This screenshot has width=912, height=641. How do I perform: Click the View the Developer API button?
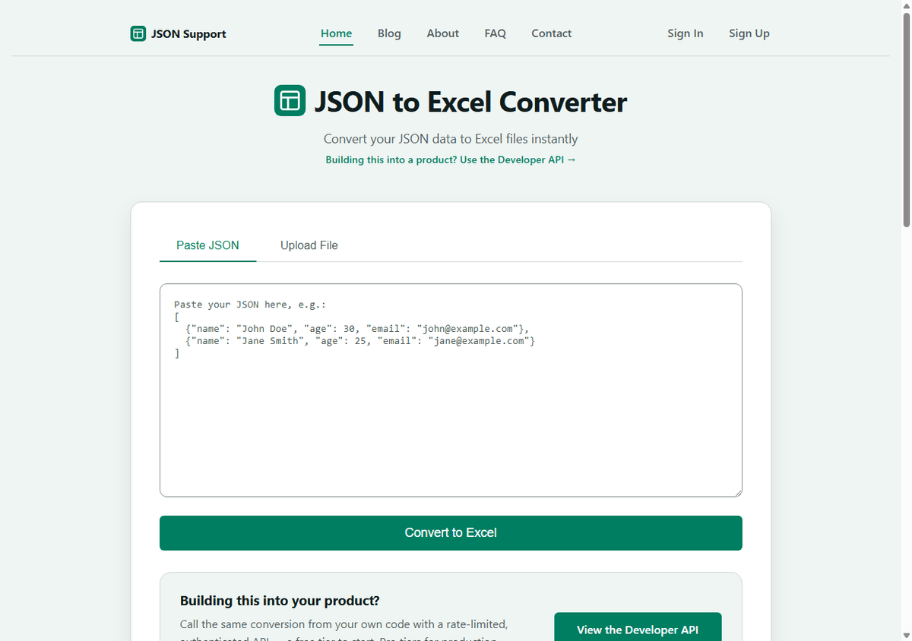(638, 630)
